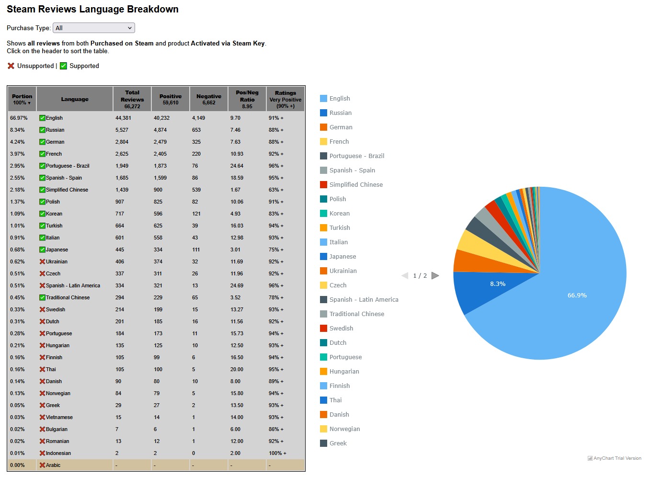The height and width of the screenshot is (477, 651).
Task: Click the English total reviews value 44,381
Action: click(123, 118)
